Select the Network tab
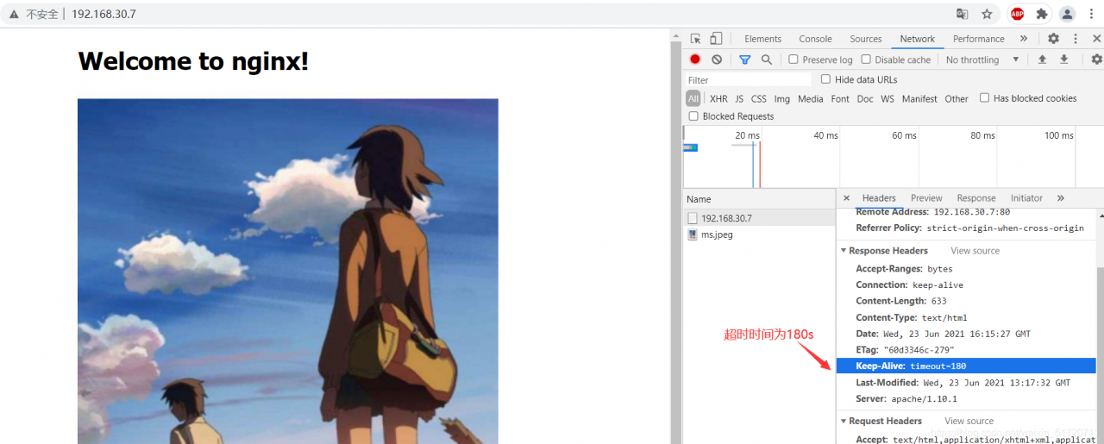This screenshot has width=1104, height=444. coord(917,39)
